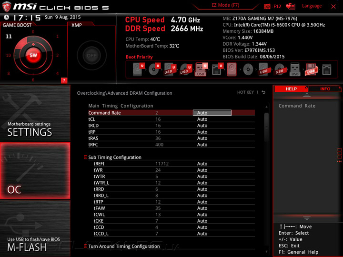Set tRFC Auto value field
Viewport: 343px width, 257px height.
tap(202, 145)
